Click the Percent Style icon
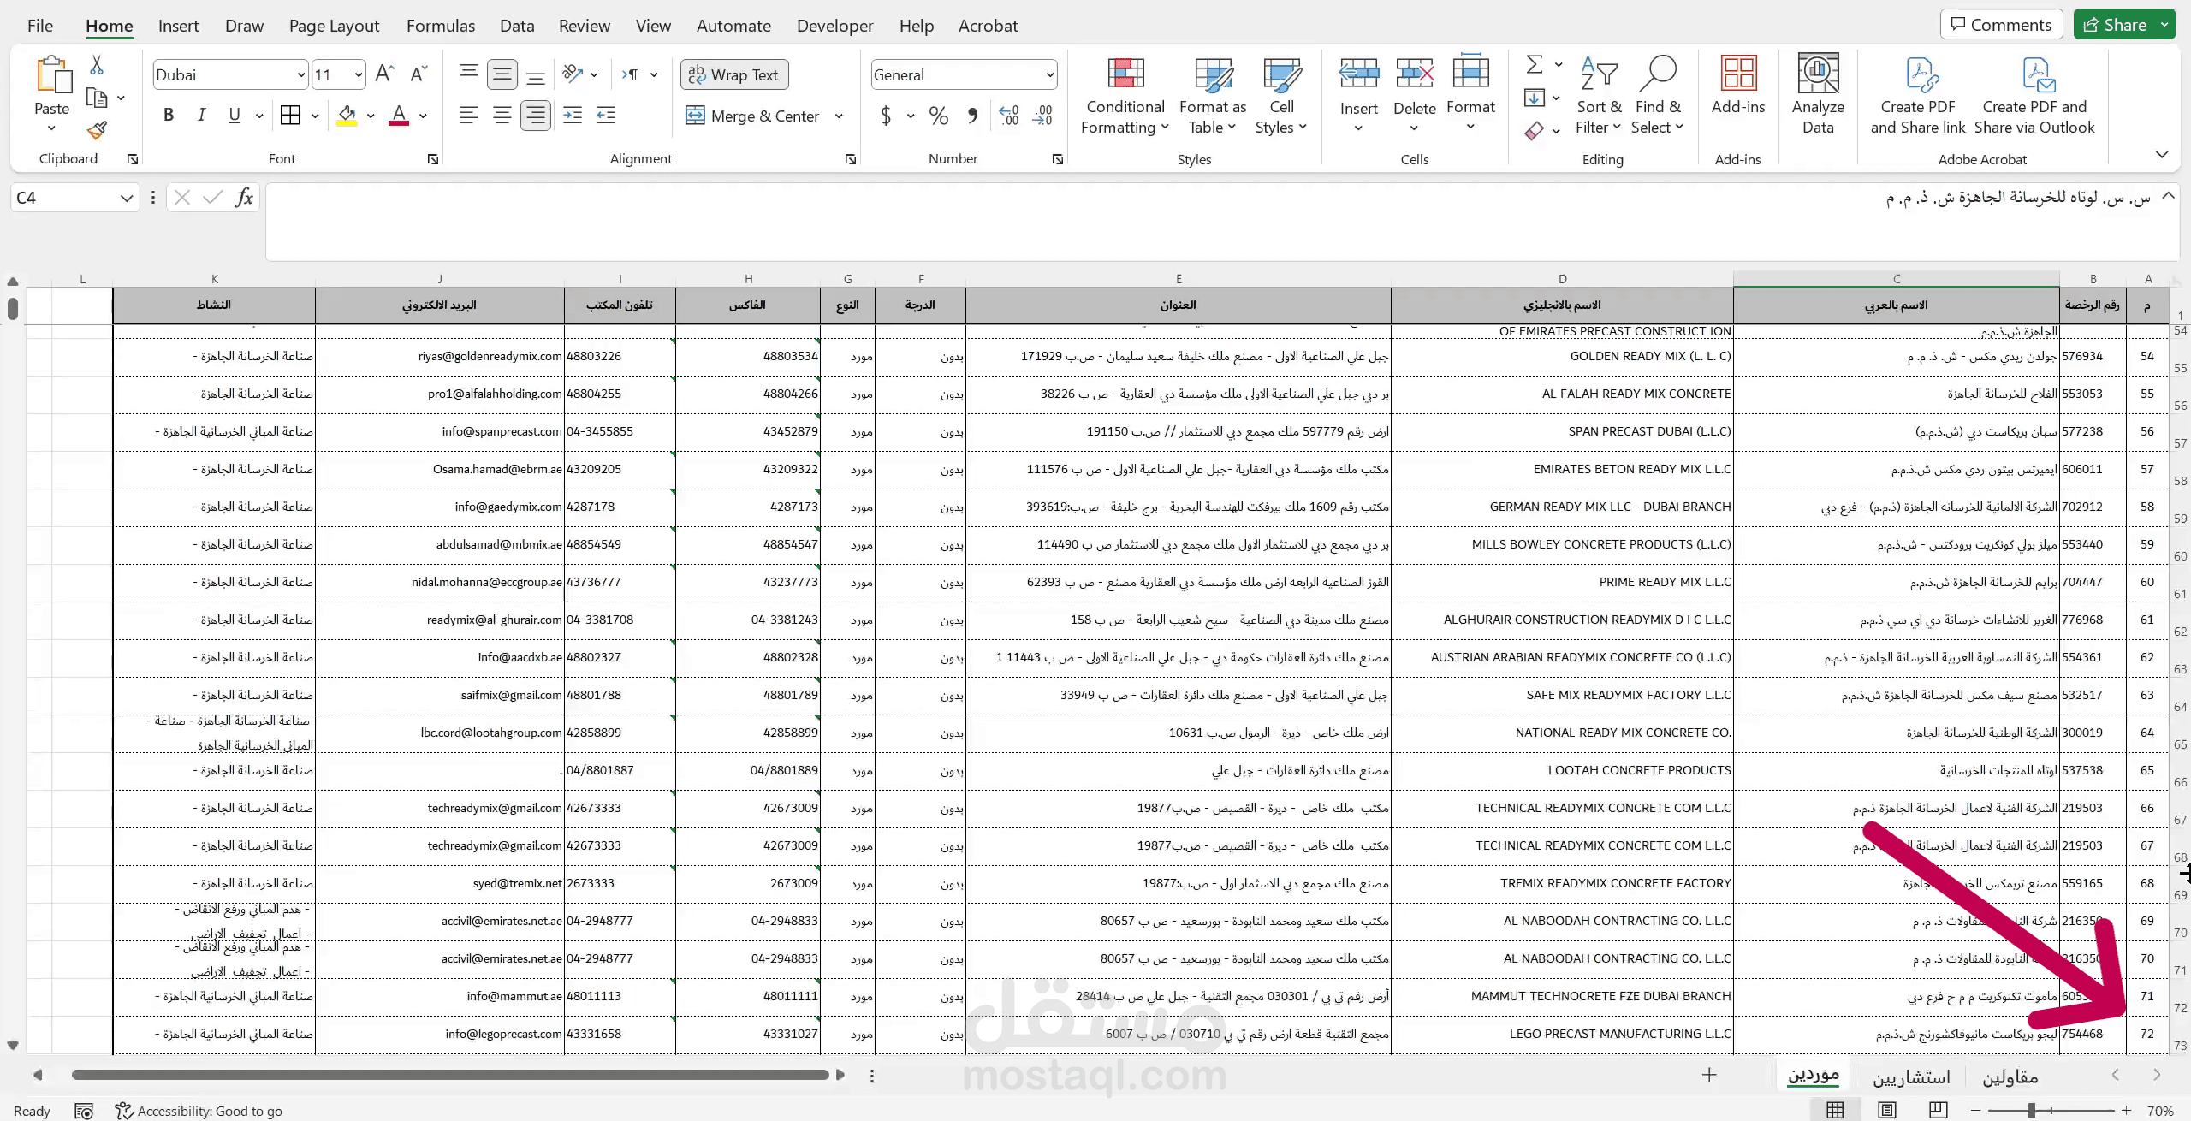 (x=939, y=116)
